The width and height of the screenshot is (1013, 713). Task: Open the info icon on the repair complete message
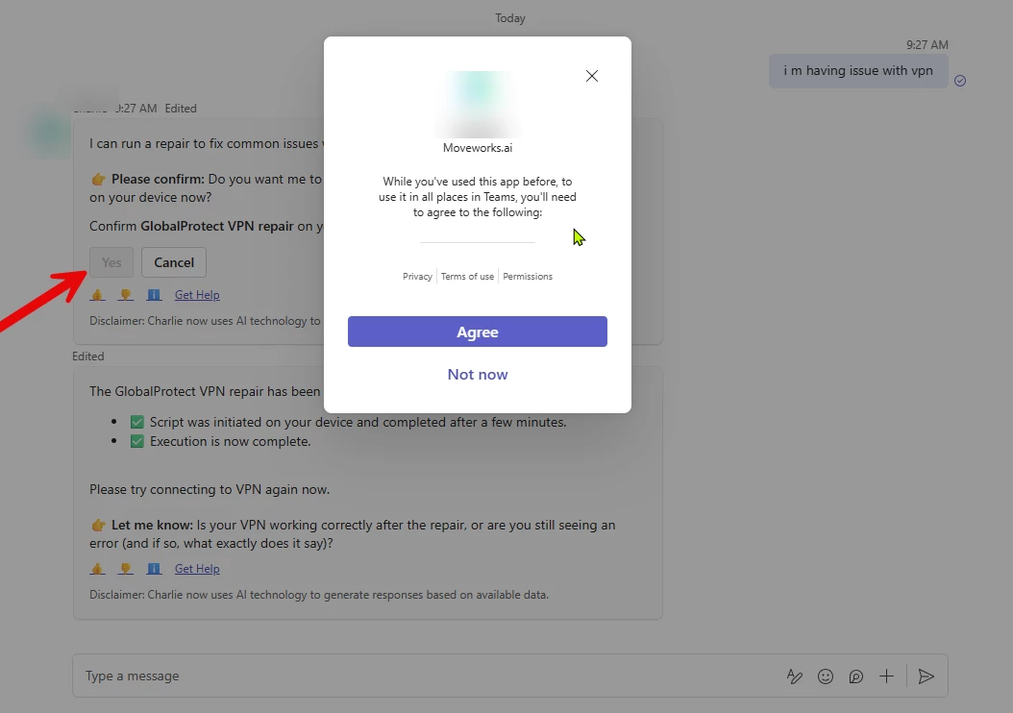click(154, 569)
